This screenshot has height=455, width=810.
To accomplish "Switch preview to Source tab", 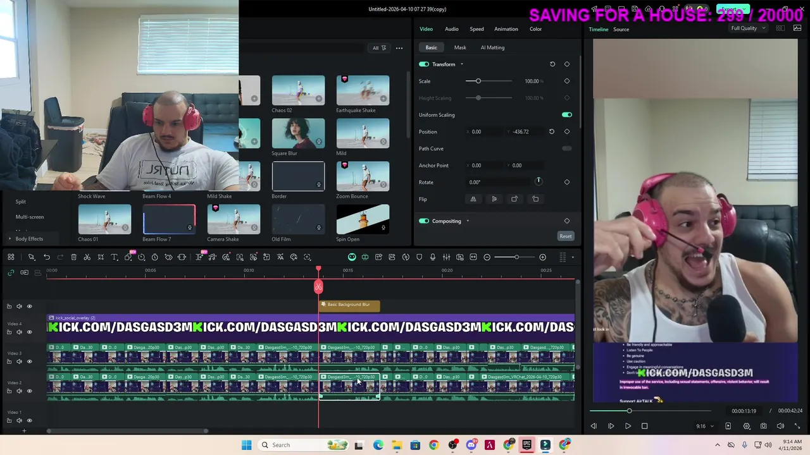I will (x=621, y=30).
